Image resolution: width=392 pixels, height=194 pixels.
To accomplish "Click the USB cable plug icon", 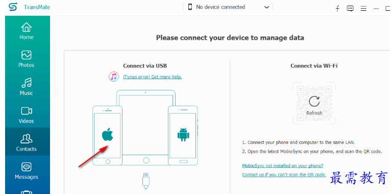I will [146, 181].
